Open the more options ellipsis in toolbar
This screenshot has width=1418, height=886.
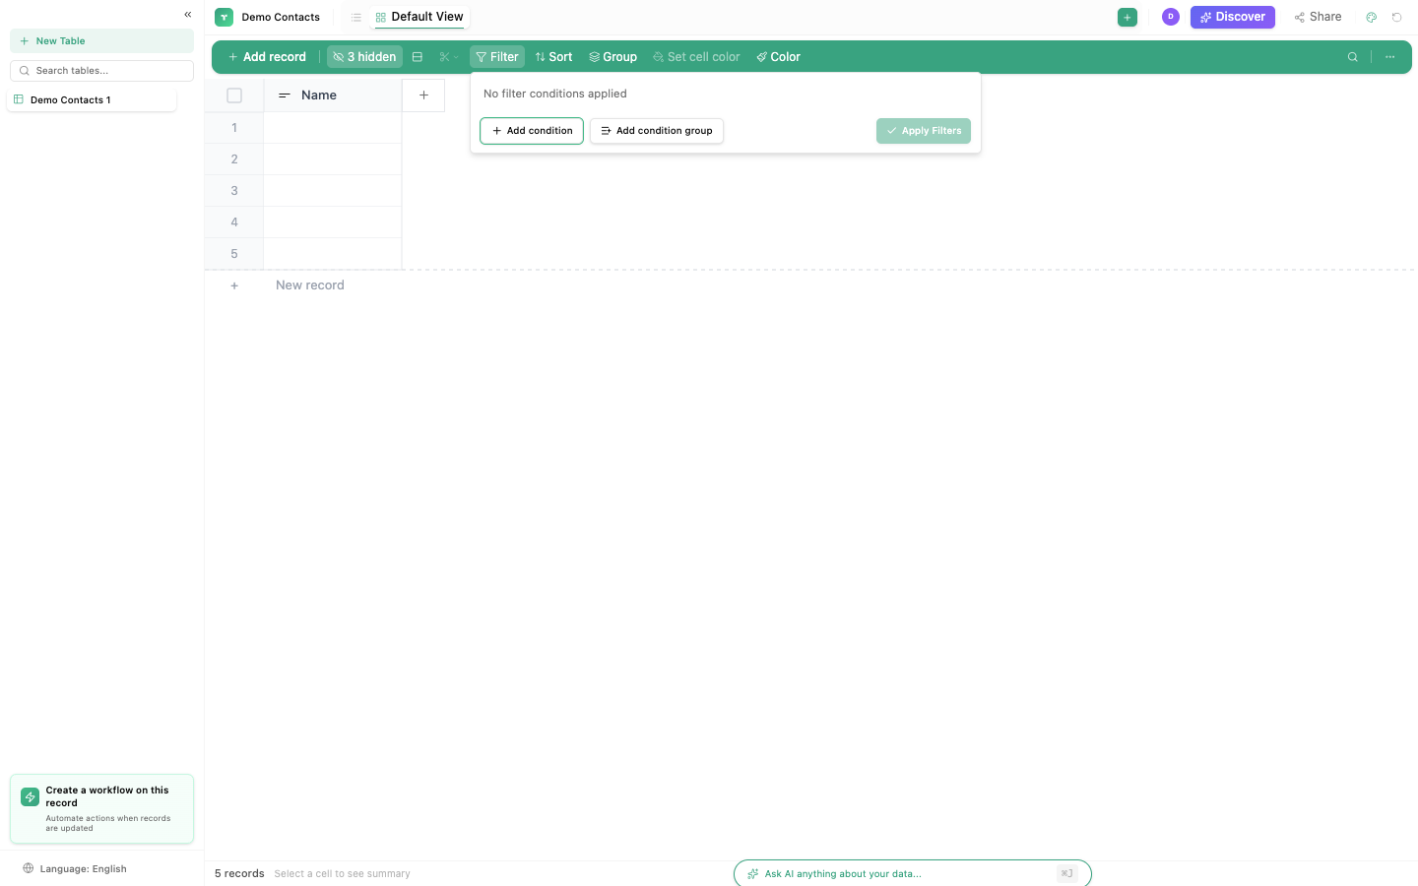(1390, 57)
